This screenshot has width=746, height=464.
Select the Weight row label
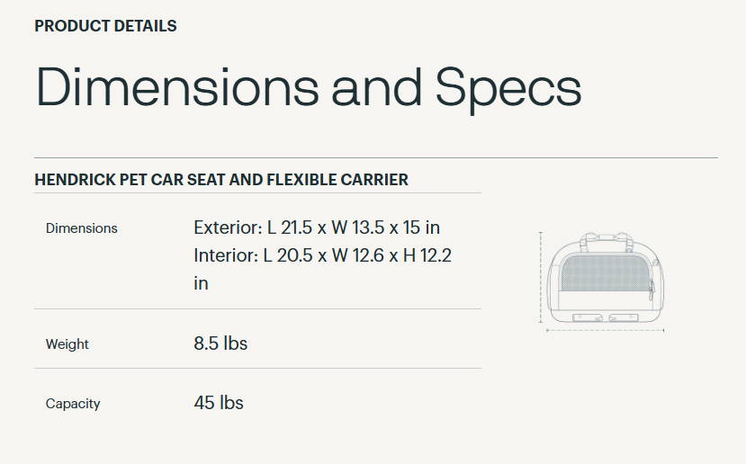tap(67, 344)
